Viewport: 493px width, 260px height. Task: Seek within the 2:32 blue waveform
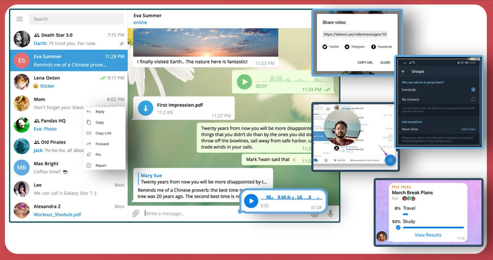tap(291, 198)
